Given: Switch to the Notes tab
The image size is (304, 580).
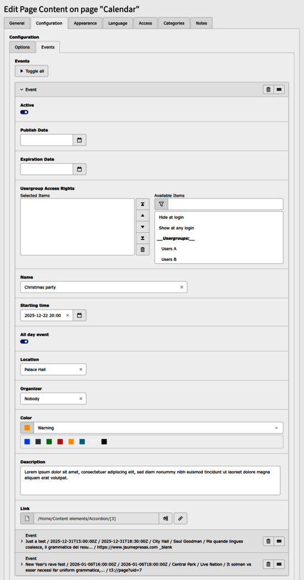Looking at the screenshot, I should 201,23.
